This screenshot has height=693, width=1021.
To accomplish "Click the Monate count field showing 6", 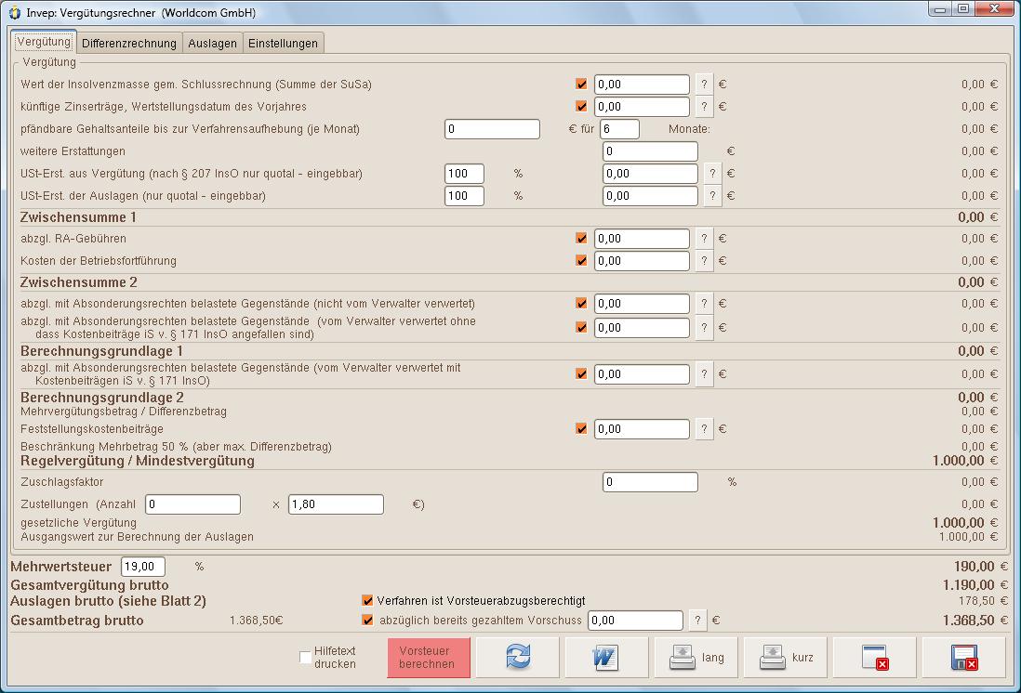I will tap(619, 129).
